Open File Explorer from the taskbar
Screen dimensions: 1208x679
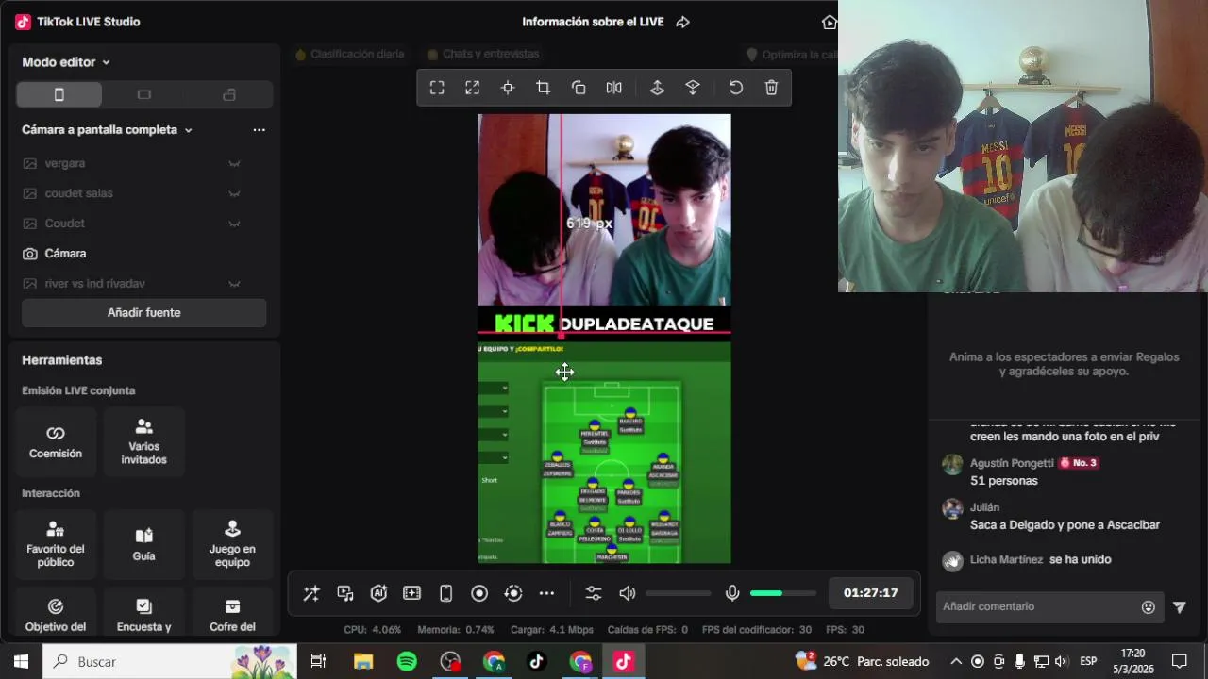pyautogui.click(x=363, y=662)
